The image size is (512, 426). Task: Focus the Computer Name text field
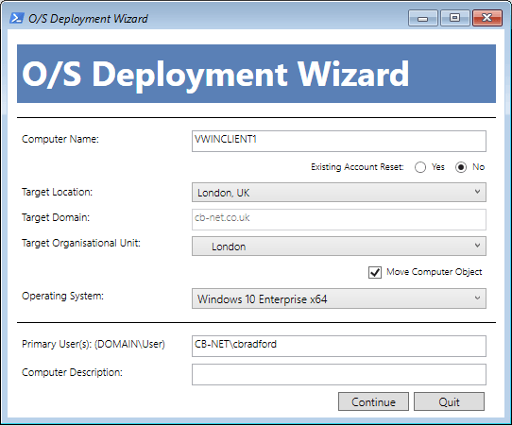click(339, 141)
